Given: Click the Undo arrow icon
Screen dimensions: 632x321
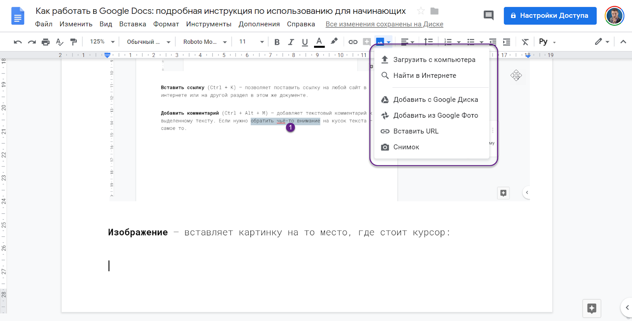Looking at the screenshot, I should tap(18, 42).
